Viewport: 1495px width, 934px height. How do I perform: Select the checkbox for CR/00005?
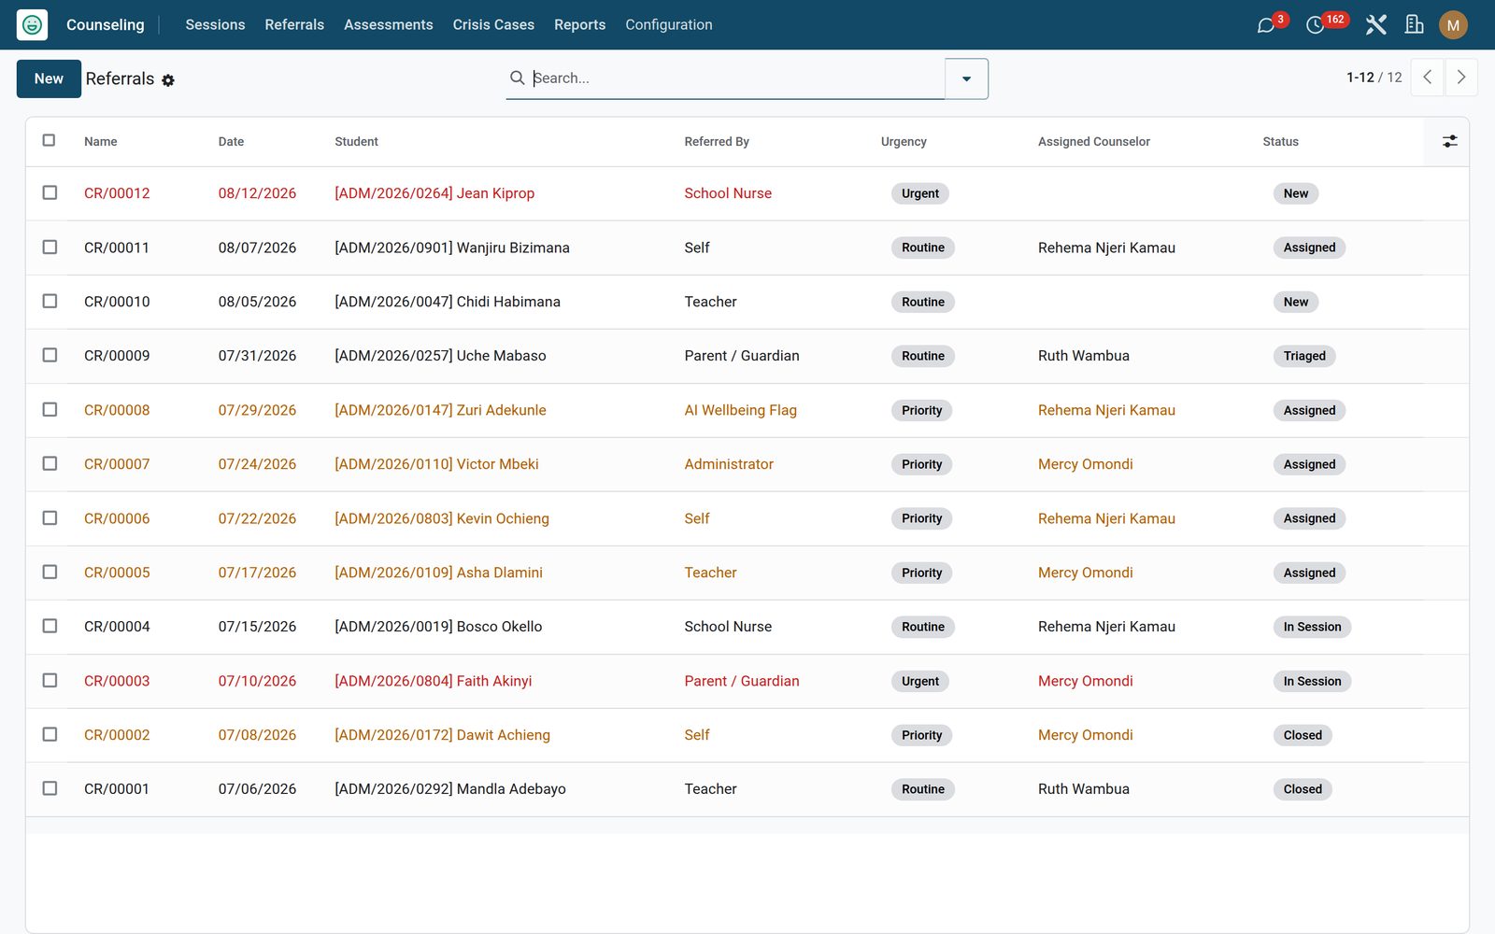click(x=50, y=572)
